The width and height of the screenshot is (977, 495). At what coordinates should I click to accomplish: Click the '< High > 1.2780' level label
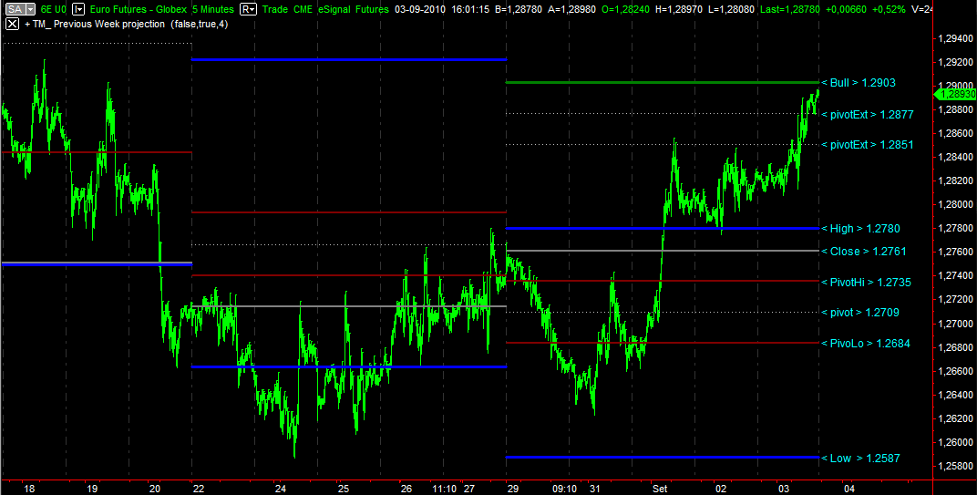860,229
